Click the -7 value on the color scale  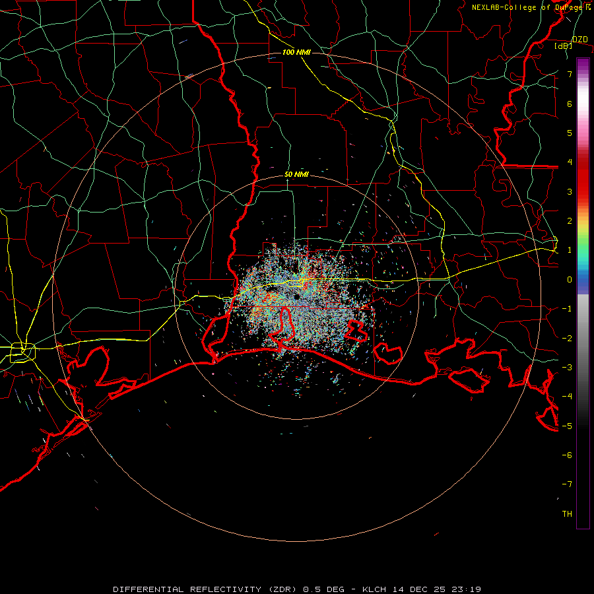pyautogui.click(x=567, y=484)
